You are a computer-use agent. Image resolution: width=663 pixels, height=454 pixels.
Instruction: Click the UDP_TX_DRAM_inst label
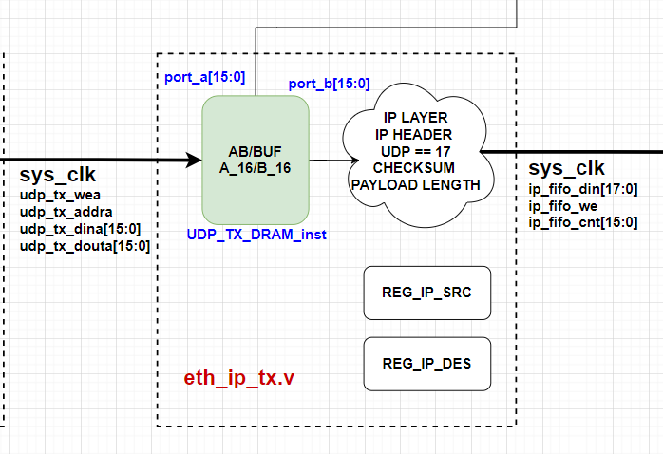pos(256,235)
